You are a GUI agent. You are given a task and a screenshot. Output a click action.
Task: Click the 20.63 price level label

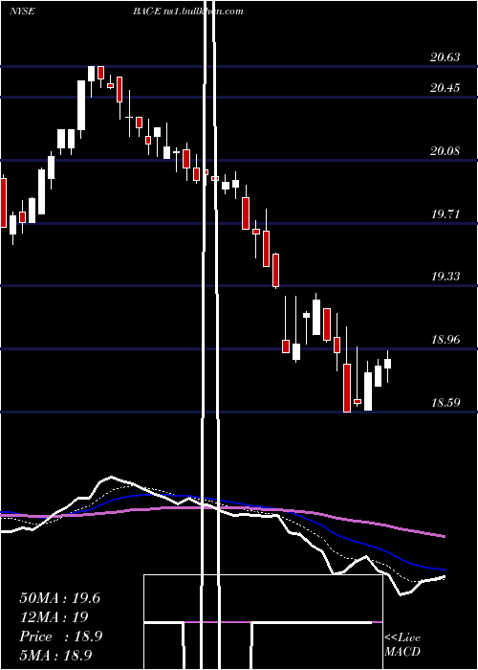click(445, 56)
